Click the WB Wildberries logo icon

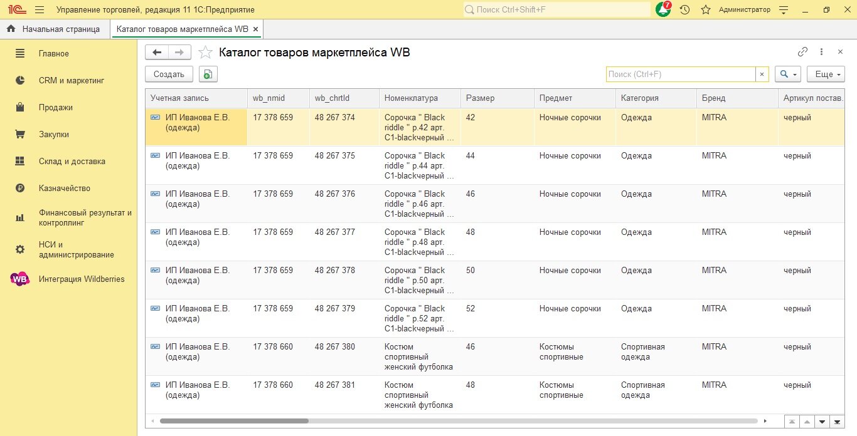[20, 279]
